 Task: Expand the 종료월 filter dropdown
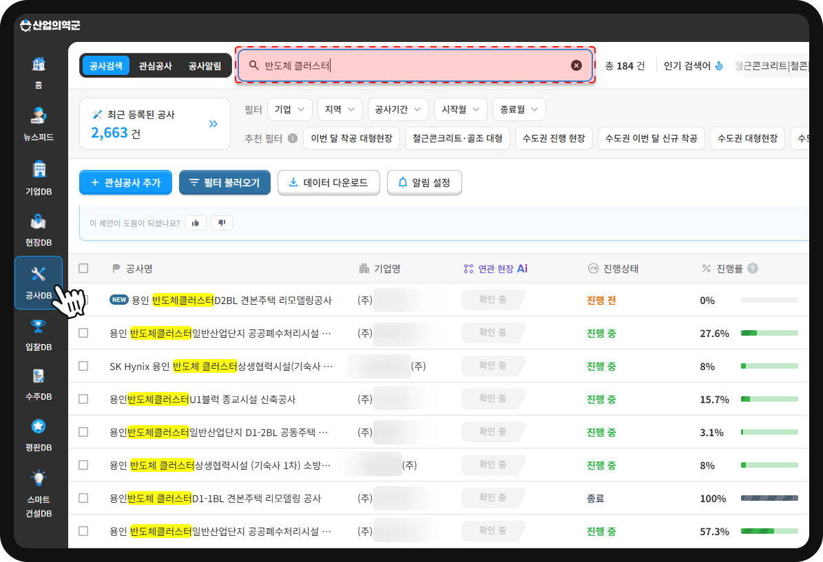click(x=519, y=109)
